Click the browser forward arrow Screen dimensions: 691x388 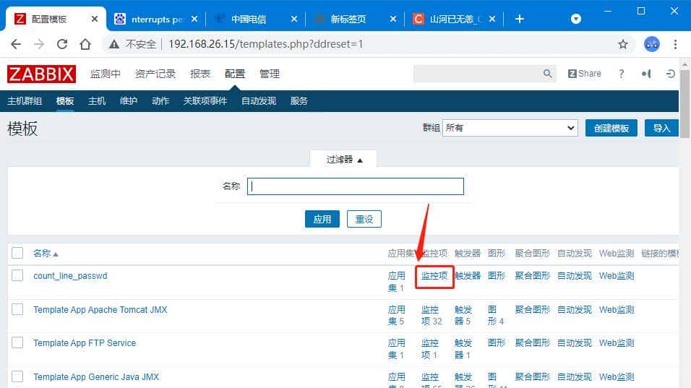[39, 44]
